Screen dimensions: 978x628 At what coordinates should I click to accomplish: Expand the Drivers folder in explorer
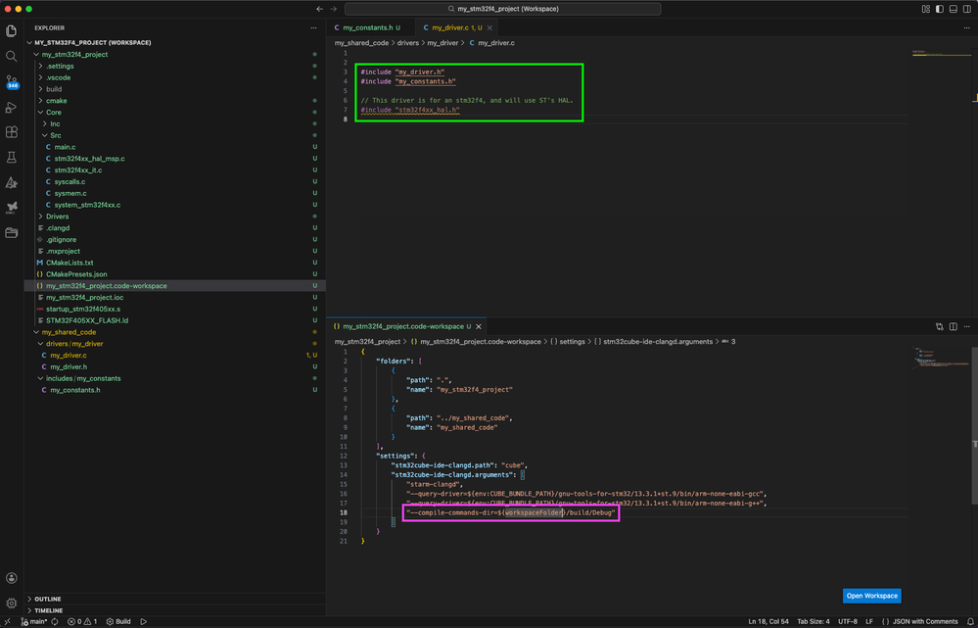pos(57,217)
